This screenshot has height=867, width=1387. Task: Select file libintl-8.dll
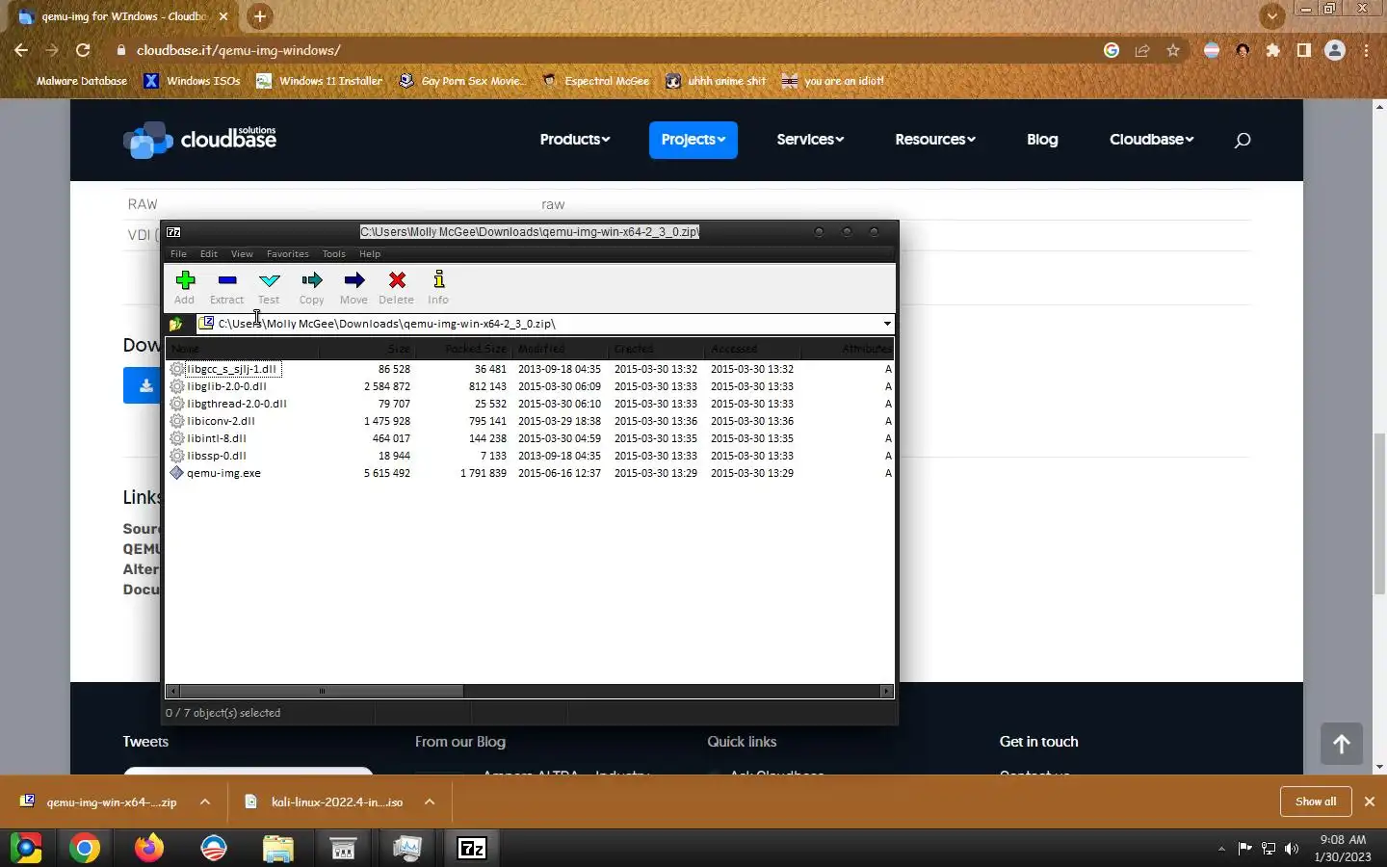[x=217, y=438]
